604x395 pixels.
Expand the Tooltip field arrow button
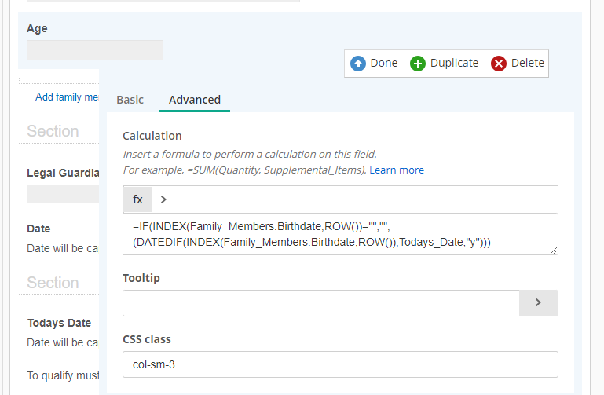click(x=538, y=302)
